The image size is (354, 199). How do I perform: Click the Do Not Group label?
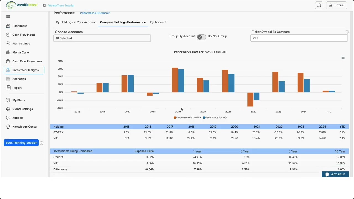[x=217, y=36]
